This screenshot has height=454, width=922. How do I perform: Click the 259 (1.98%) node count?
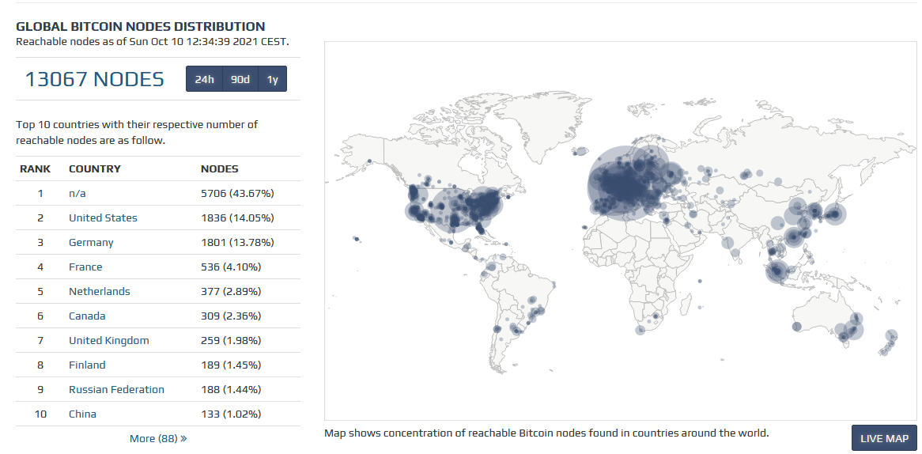tap(231, 340)
